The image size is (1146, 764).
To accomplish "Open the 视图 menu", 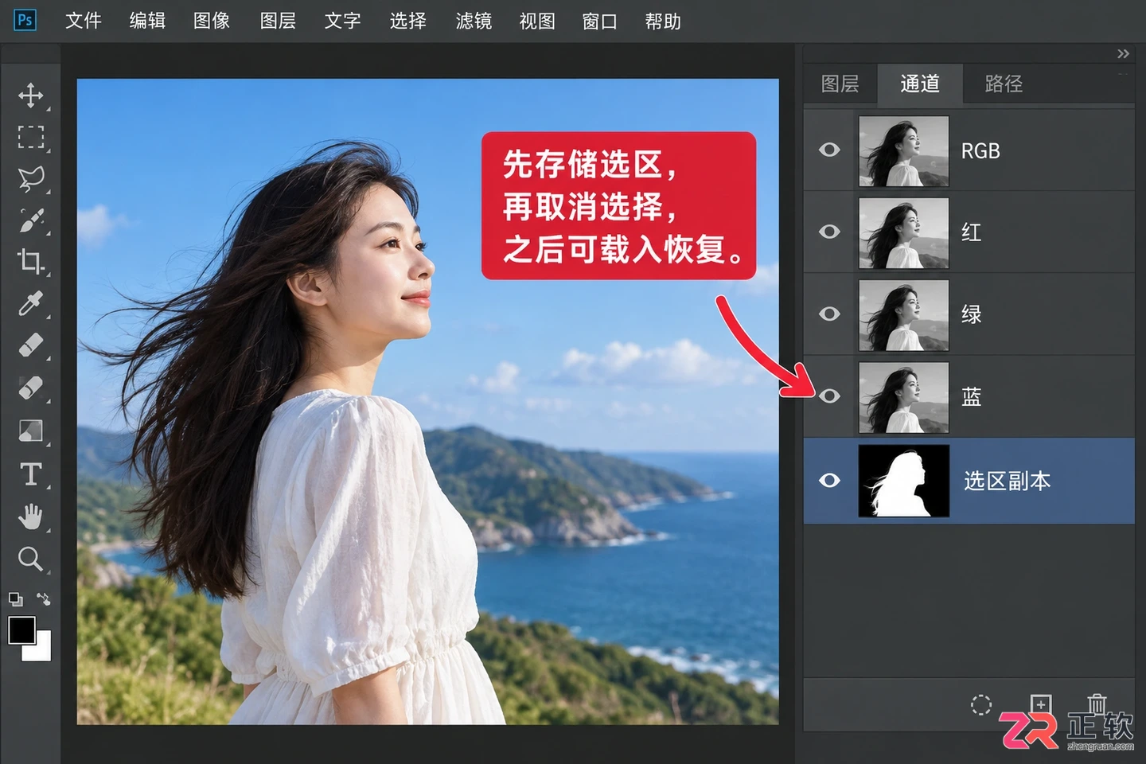I will (x=537, y=21).
